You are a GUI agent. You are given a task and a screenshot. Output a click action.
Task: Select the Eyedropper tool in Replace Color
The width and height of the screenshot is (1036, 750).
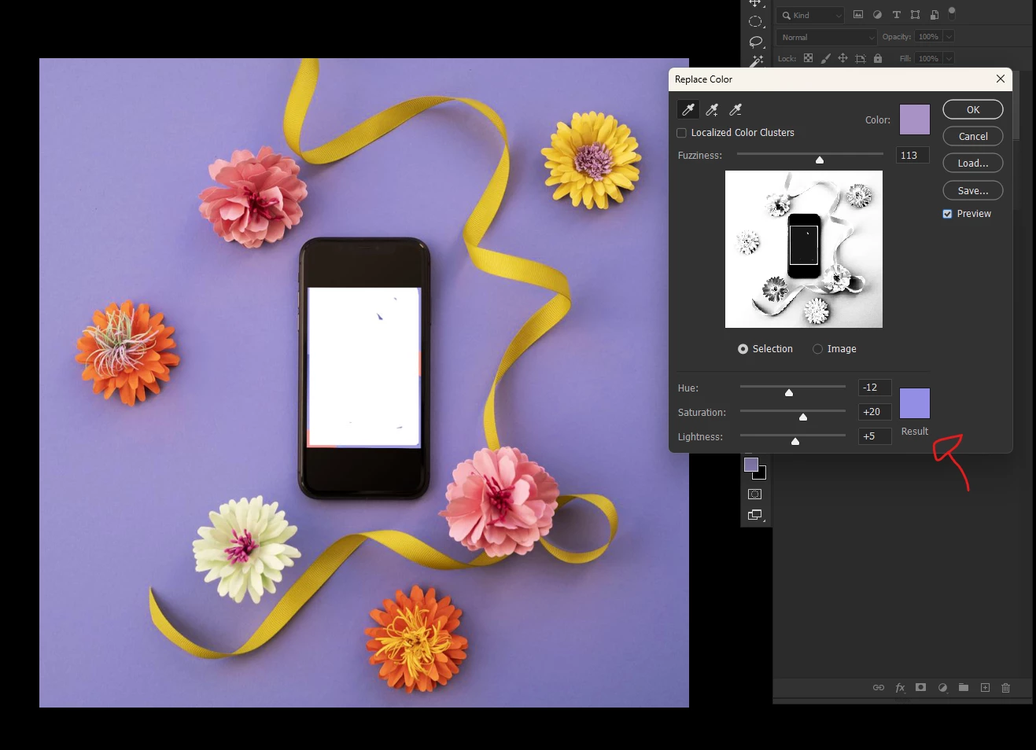coord(688,109)
